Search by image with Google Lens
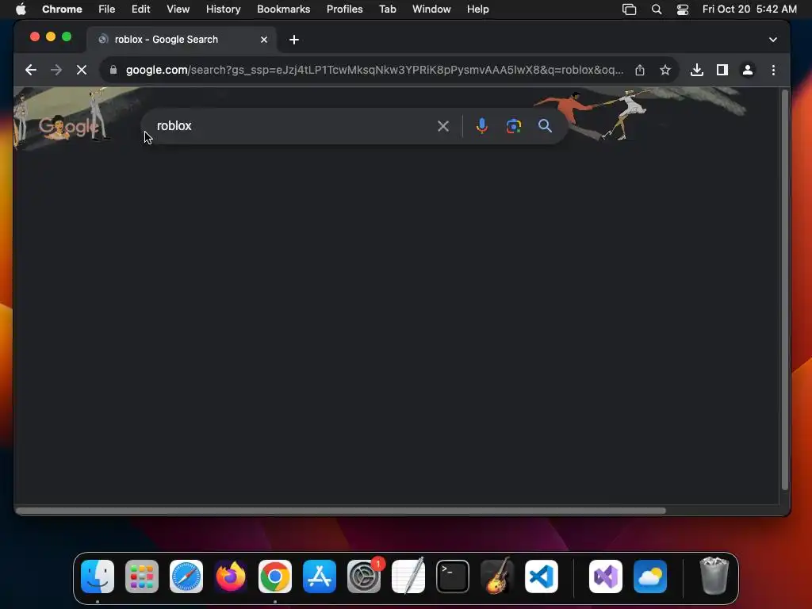The height and width of the screenshot is (609, 812). [x=513, y=126]
